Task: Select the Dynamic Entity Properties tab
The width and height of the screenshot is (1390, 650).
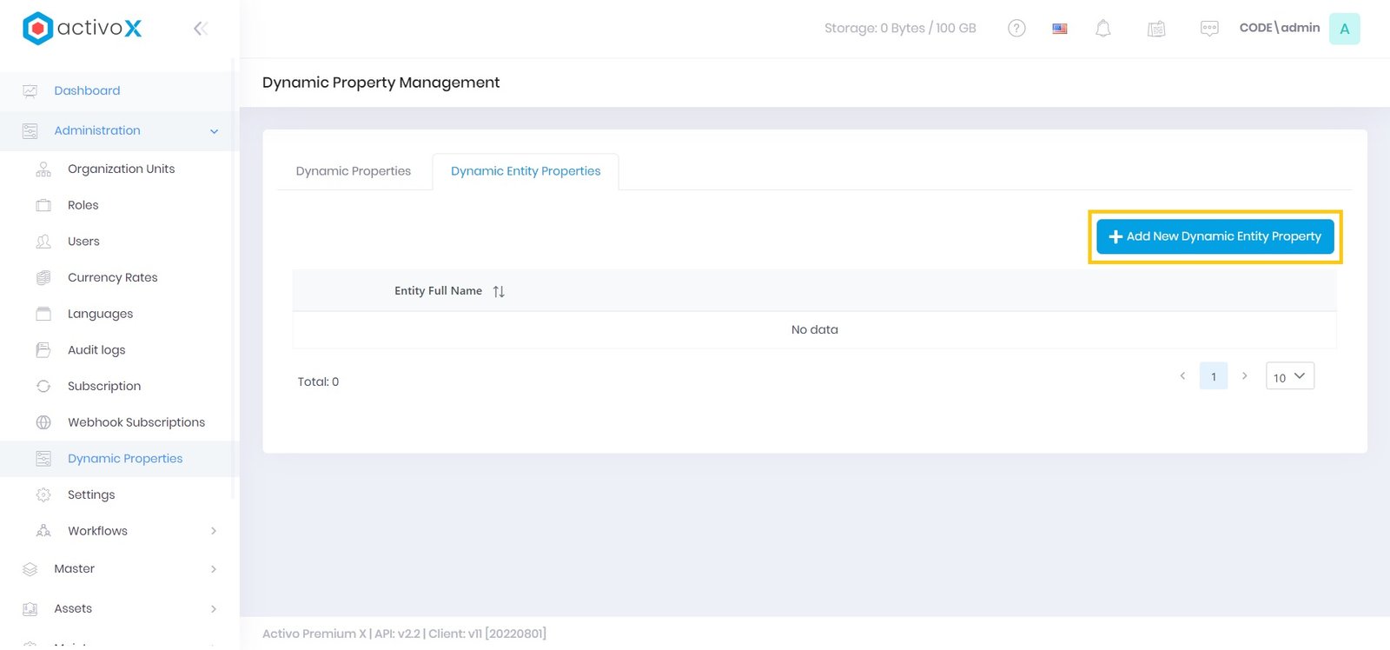Action: pos(526,171)
